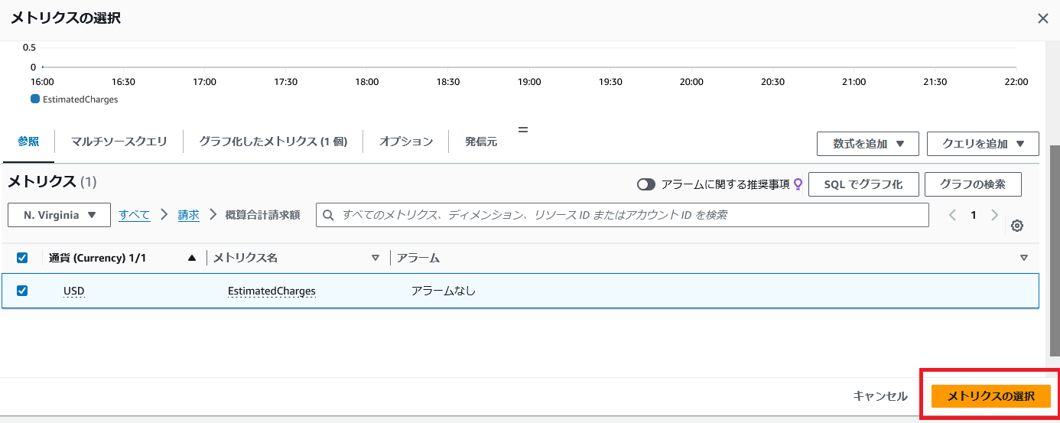
Task: Open the 発信元 tab
Action: tap(481, 142)
